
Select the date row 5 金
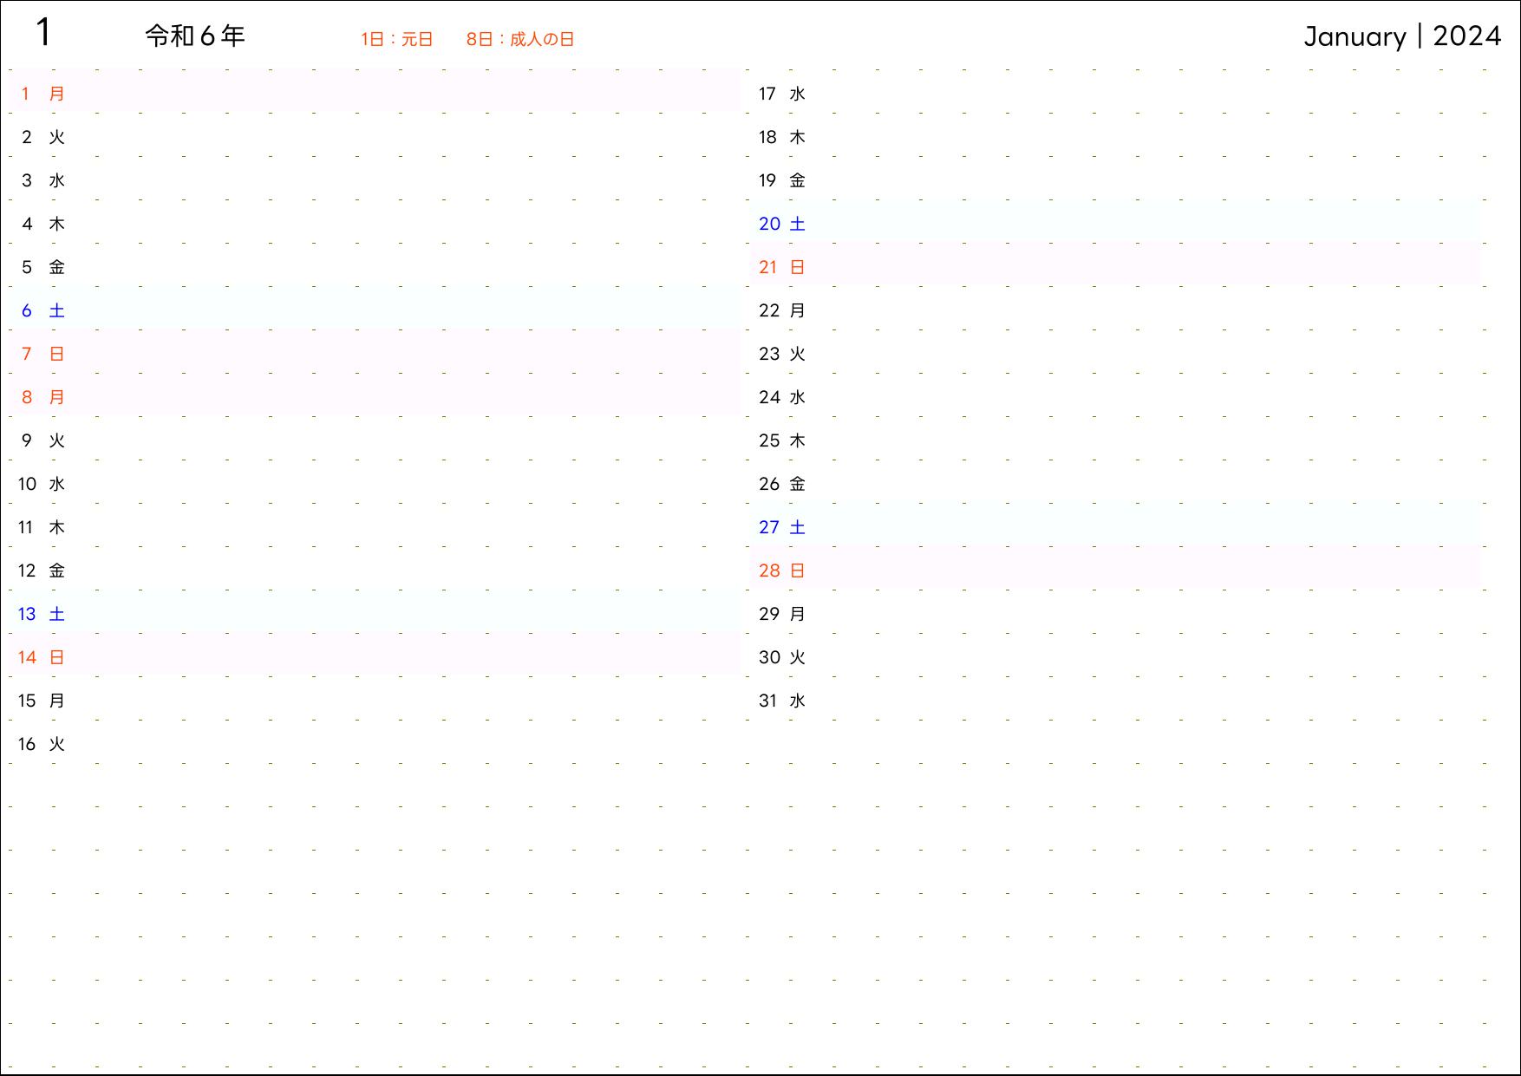coord(375,264)
